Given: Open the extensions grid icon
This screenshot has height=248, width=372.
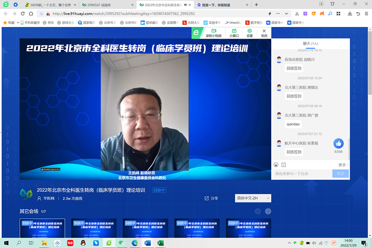Looking at the screenshot, I should (x=339, y=13).
